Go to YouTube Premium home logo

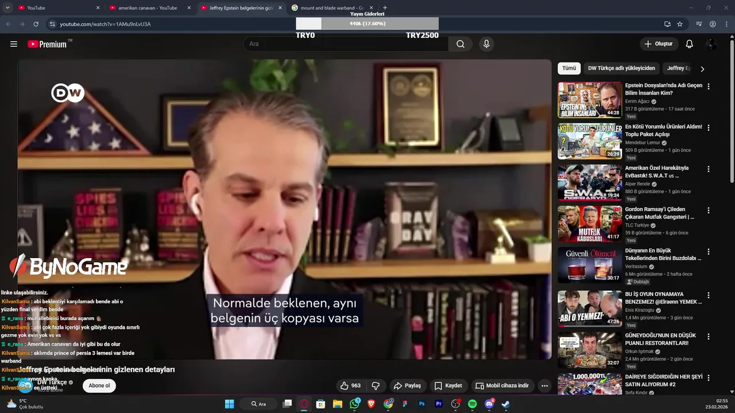coord(48,44)
